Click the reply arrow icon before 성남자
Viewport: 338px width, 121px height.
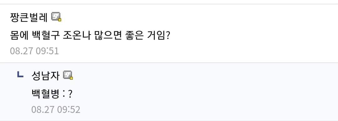point(20,75)
